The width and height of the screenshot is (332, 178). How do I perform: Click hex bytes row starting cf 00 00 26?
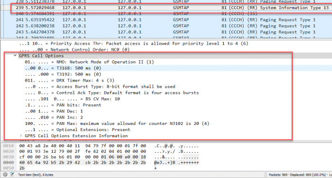(x=83, y=157)
